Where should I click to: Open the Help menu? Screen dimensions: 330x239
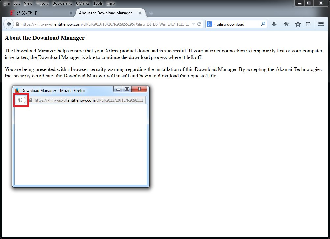click(x=111, y=3)
